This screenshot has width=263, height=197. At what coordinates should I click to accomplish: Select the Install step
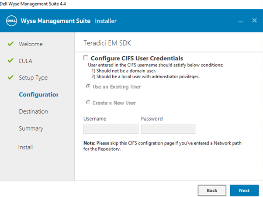click(25, 147)
